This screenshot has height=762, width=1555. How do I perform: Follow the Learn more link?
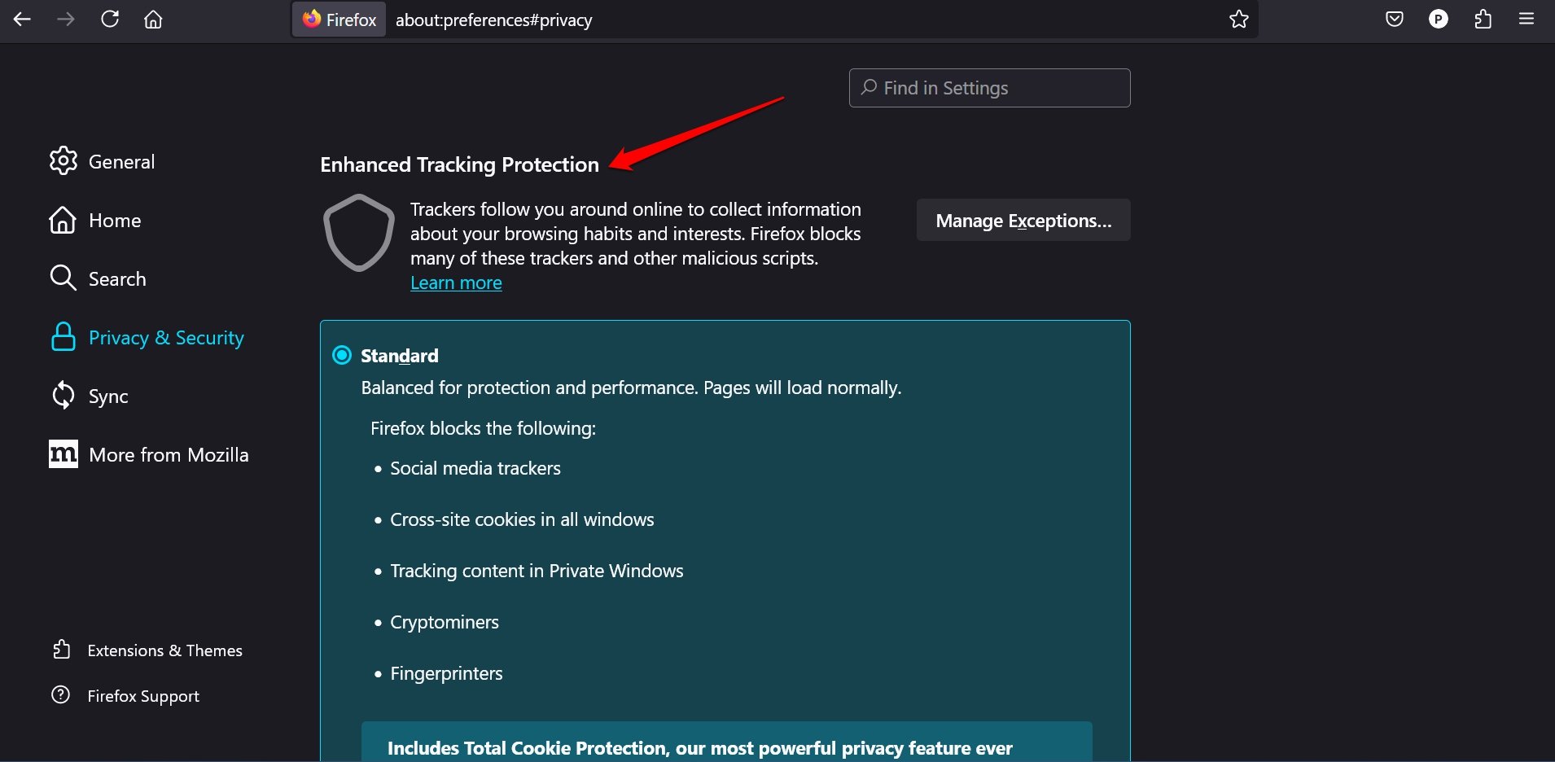click(456, 282)
